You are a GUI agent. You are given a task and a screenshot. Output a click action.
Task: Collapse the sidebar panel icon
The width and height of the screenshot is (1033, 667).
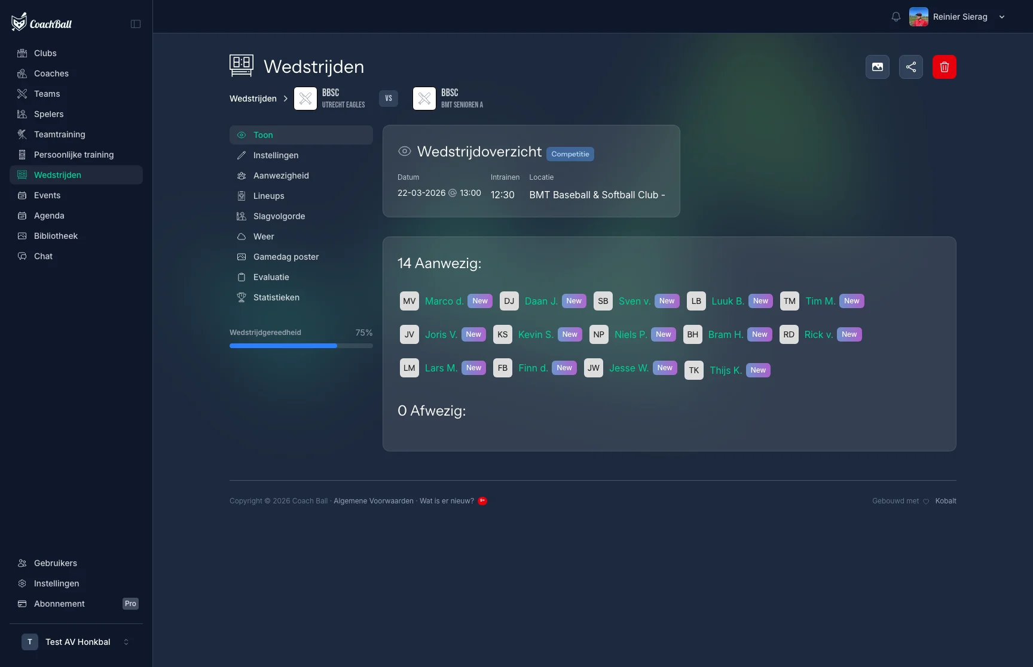point(136,24)
